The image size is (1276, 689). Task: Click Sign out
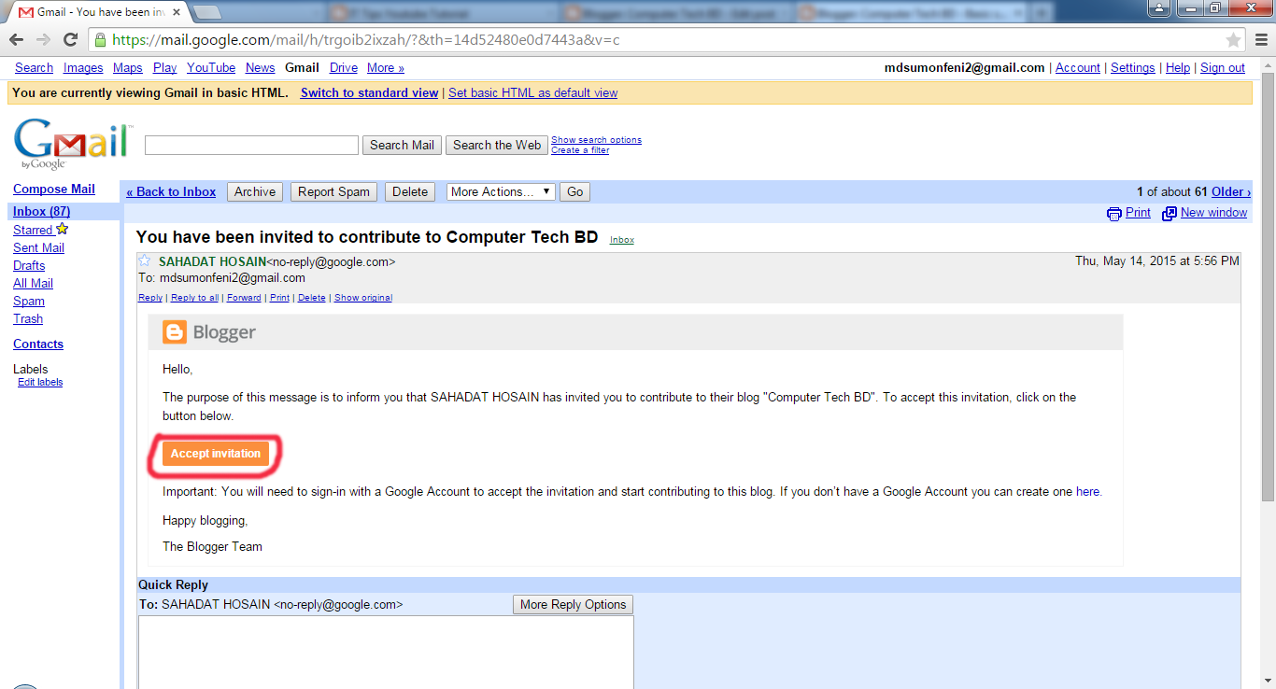pos(1223,67)
